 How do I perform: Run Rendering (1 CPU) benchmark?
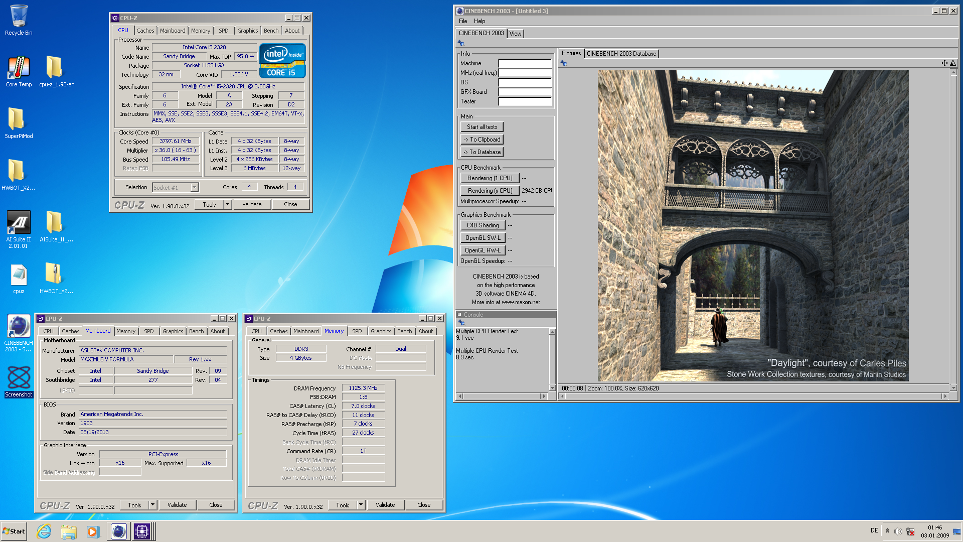click(x=490, y=178)
